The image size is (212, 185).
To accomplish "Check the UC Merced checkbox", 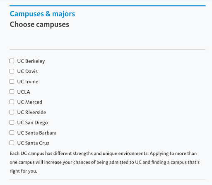I will 12,102.
